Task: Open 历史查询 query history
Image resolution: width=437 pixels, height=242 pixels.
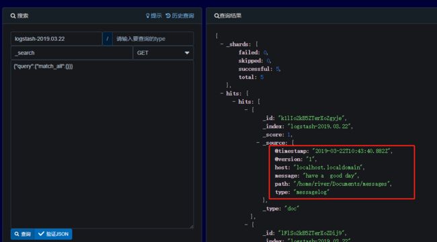Action: click(180, 16)
